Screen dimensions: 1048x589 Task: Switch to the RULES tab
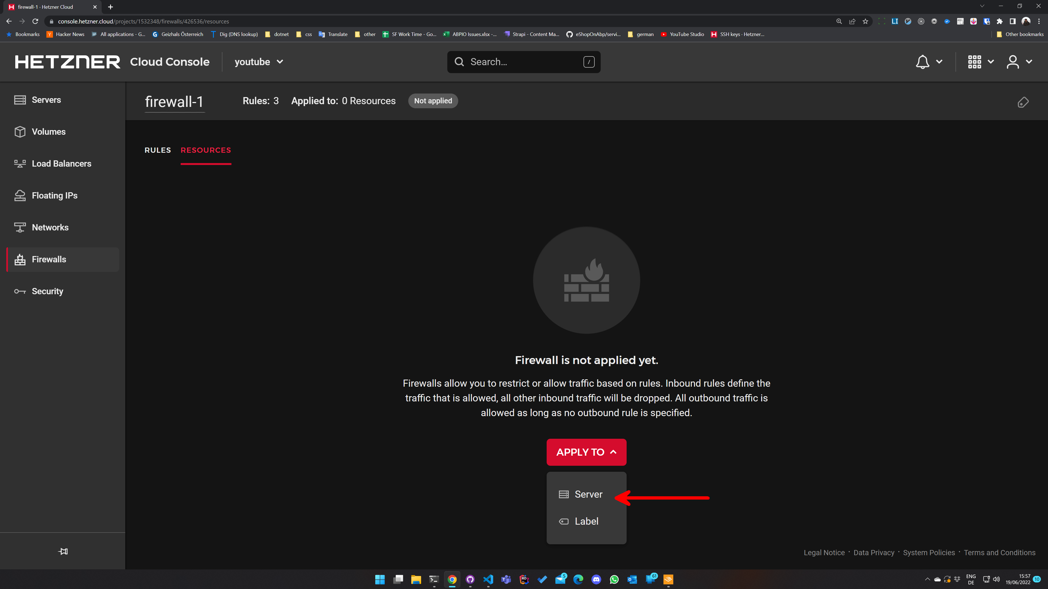click(x=157, y=150)
